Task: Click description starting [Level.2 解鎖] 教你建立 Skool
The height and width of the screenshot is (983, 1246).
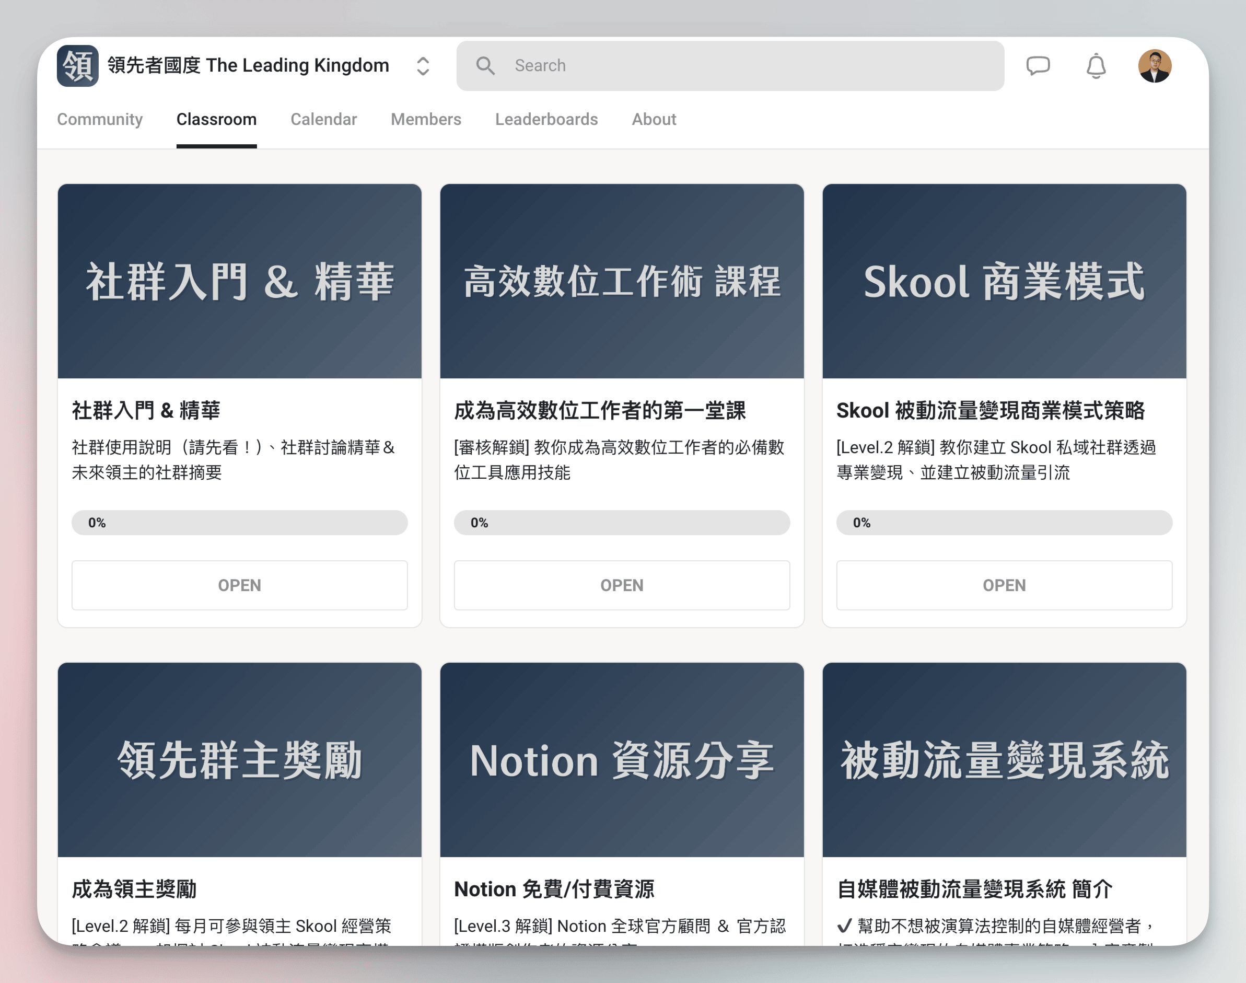Action: point(996,459)
